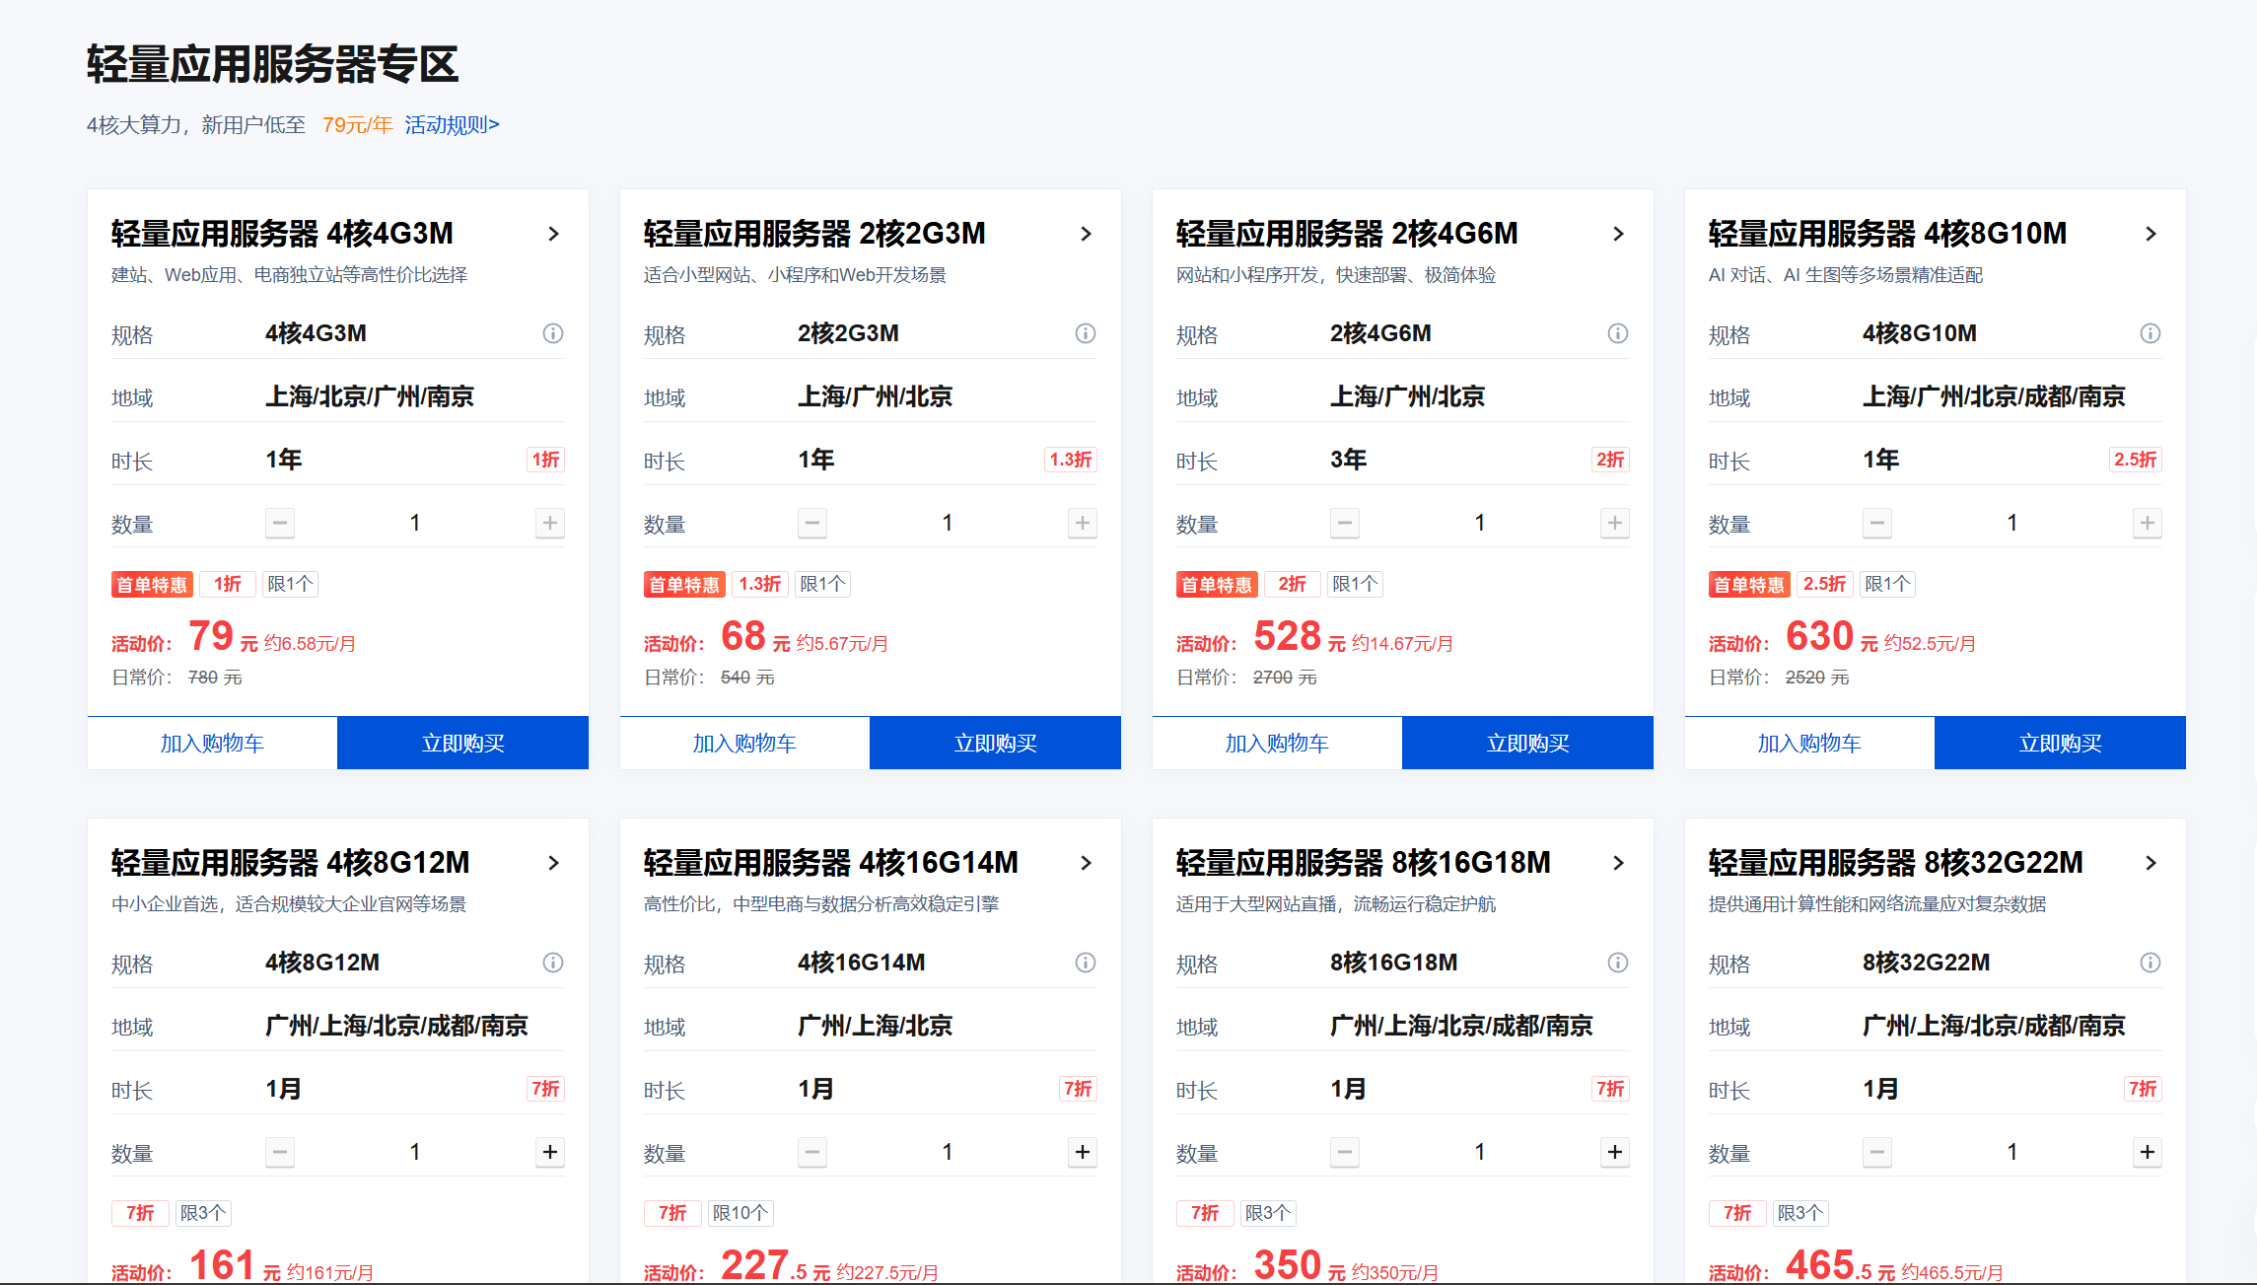
Task: Click the 首单特惠 tag on 4核4G3M card
Action: tap(152, 585)
